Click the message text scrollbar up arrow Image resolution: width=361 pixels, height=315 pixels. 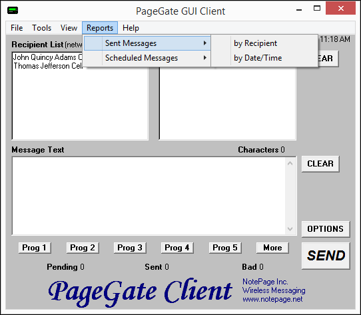[290, 163]
